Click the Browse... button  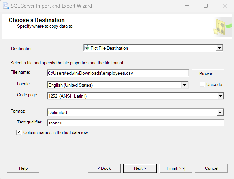(x=208, y=74)
